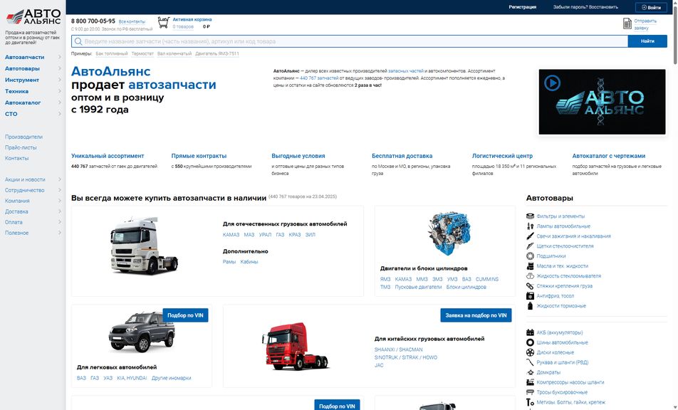Click the send request document icon
This screenshot has height=410, width=678.
(x=627, y=23)
